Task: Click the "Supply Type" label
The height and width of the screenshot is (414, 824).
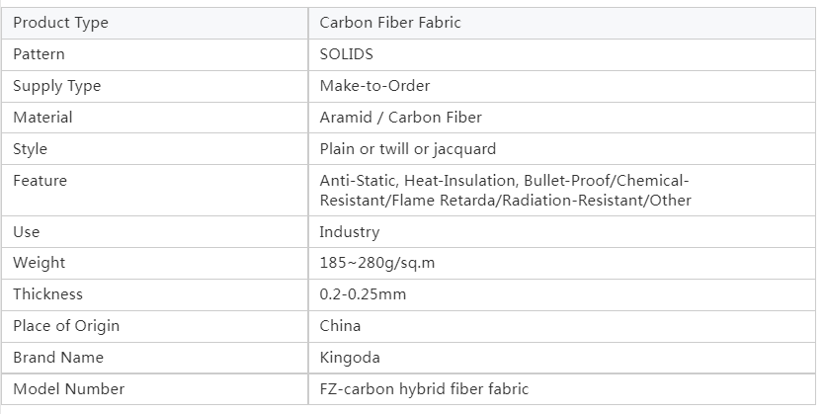Action: pyautogui.click(x=56, y=86)
